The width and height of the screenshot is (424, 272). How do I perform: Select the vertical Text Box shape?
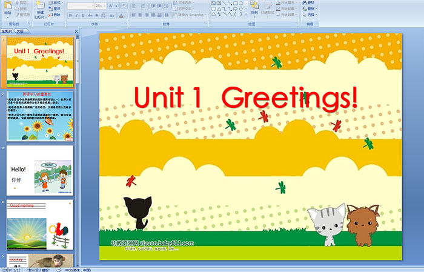[219, 3]
